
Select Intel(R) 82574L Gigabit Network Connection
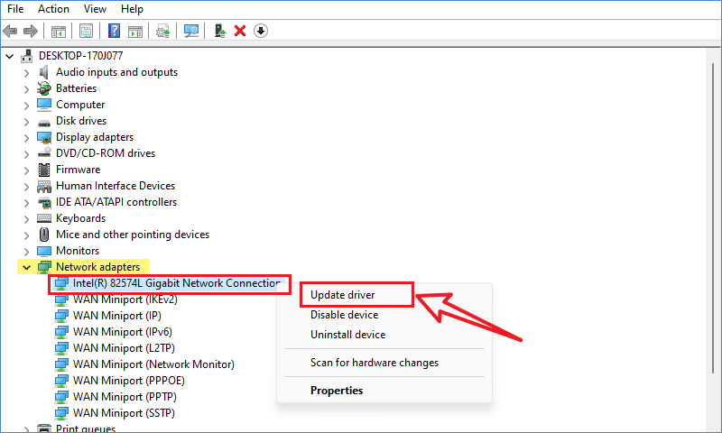[176, 283]
